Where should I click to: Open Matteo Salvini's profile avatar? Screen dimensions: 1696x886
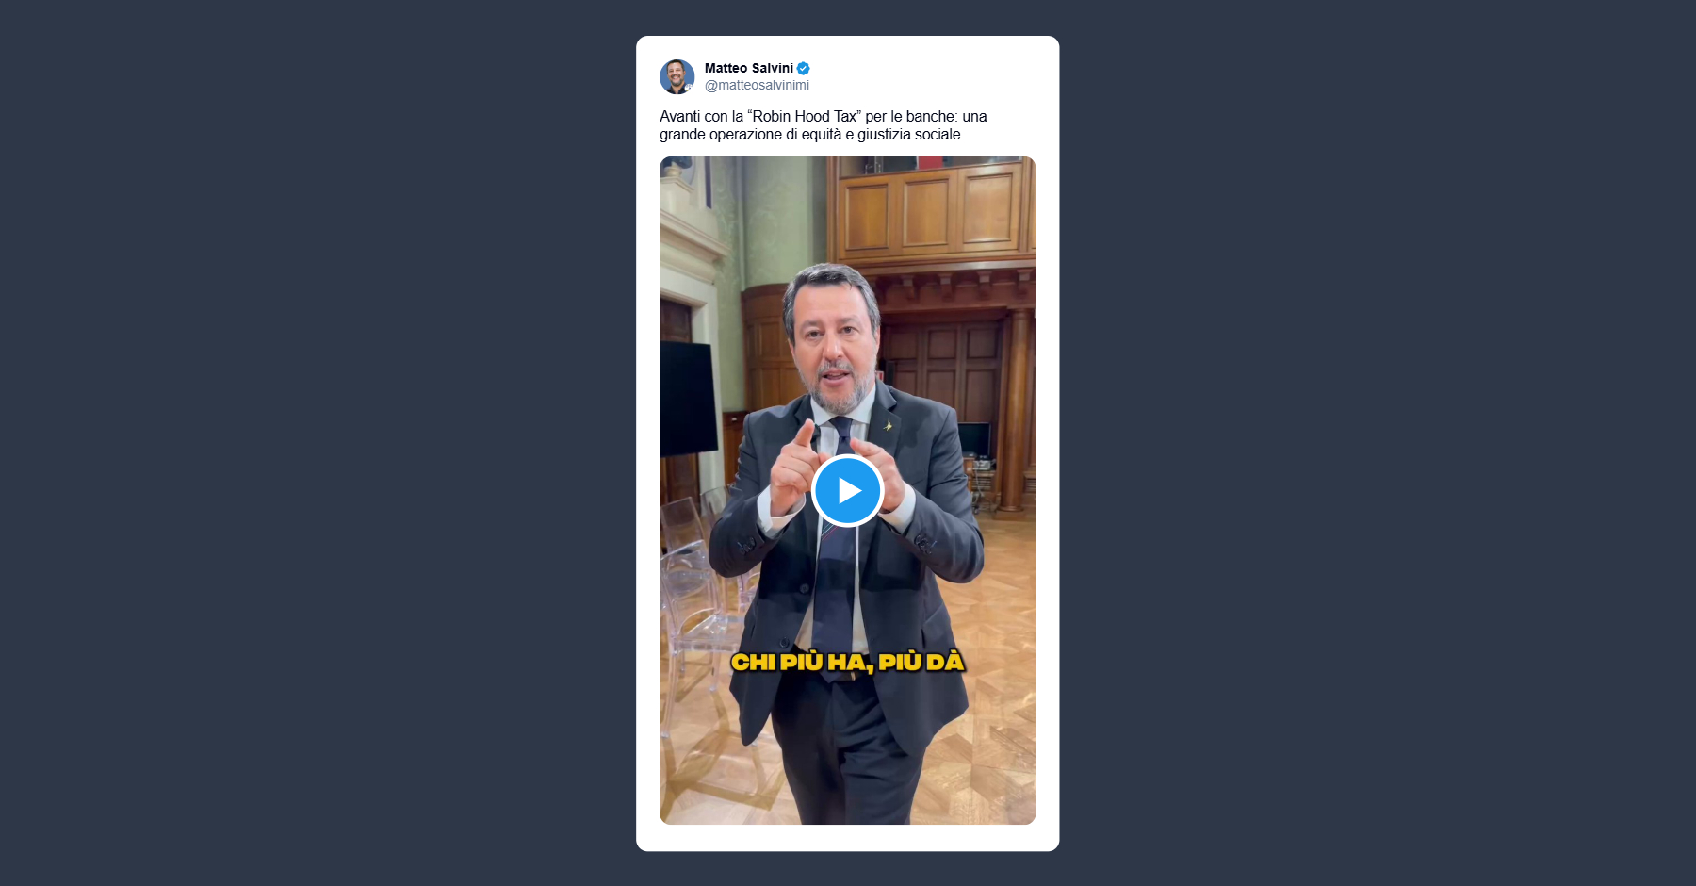677,76
